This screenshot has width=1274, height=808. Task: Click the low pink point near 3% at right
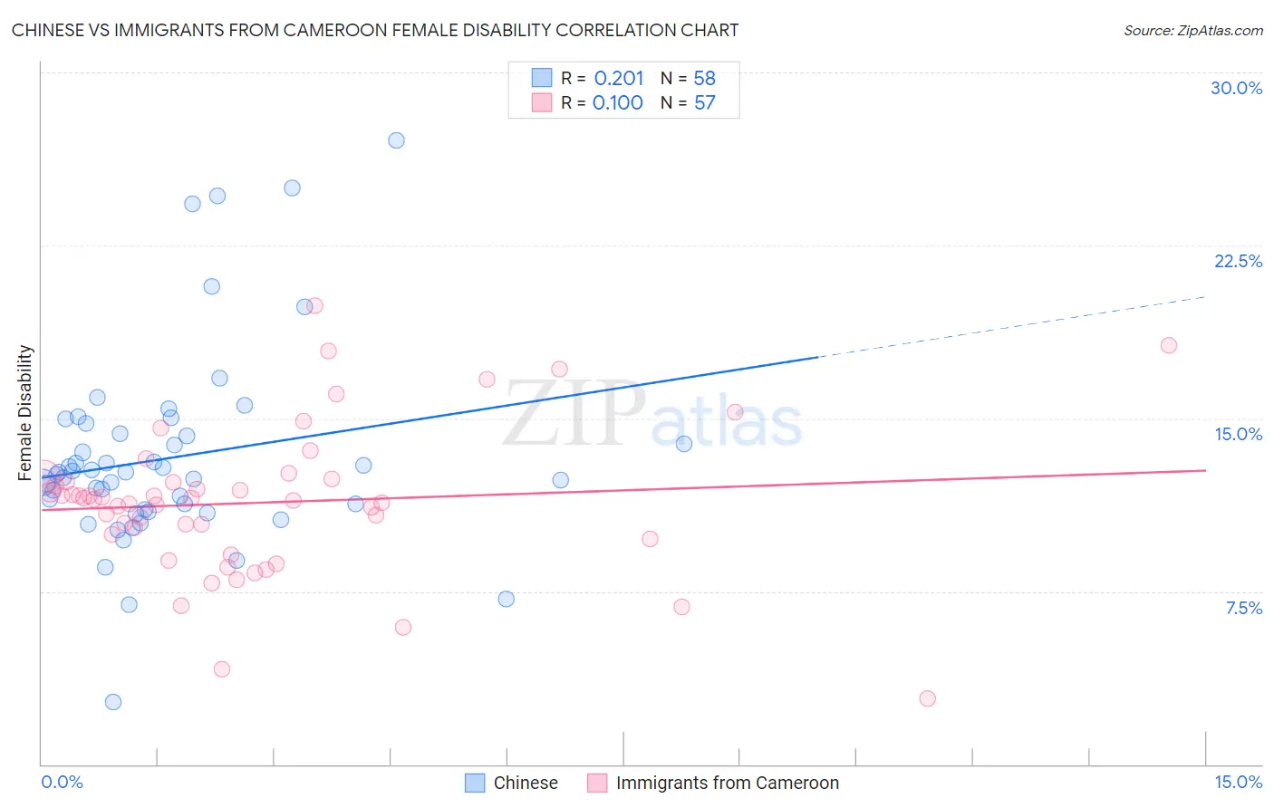pyautogui.click(x=927, y=698)
